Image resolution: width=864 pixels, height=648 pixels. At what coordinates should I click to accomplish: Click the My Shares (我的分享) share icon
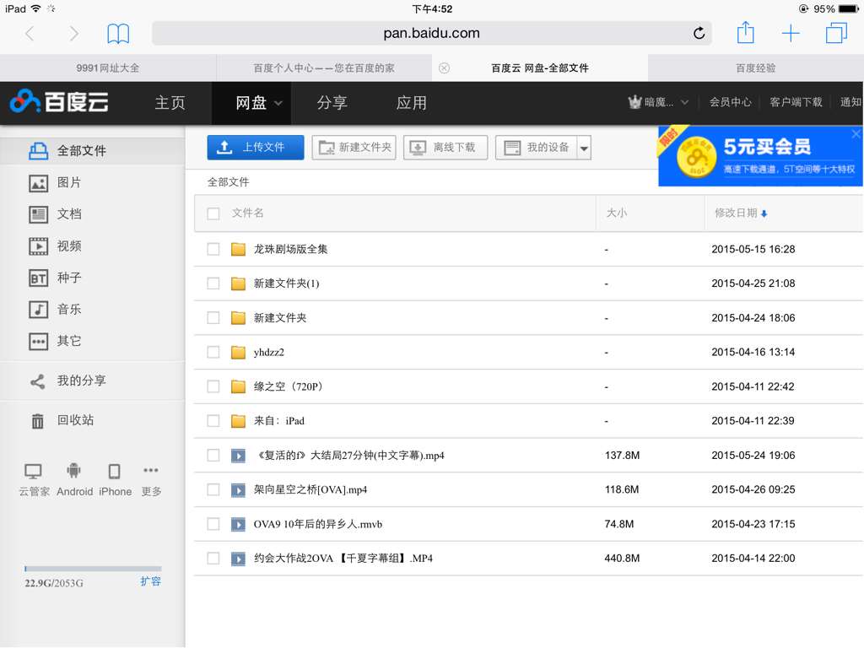pos(37,381)
